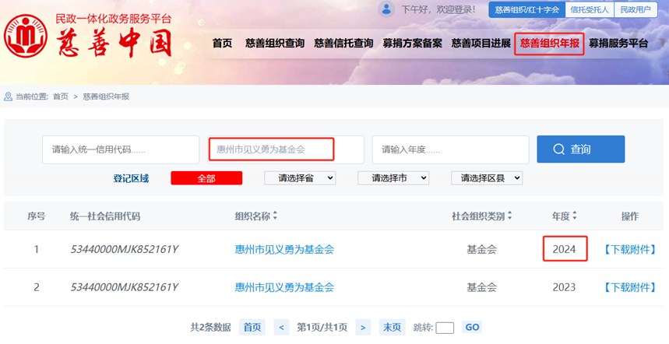The width and height of the screenshot is (669, 344).
Task: Click the 序号 column header
Action: [x=37, y=216]
